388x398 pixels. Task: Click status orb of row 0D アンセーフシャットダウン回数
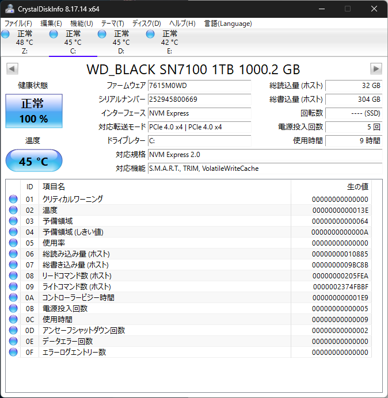pyautogui.click(x=13, y=330)
